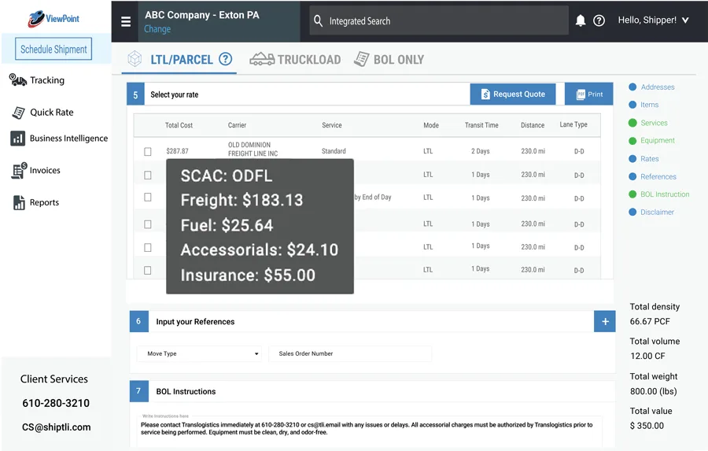
Task: Click the Schedule Shipment button
Action: pyautogui.click(x=53, y=49)
